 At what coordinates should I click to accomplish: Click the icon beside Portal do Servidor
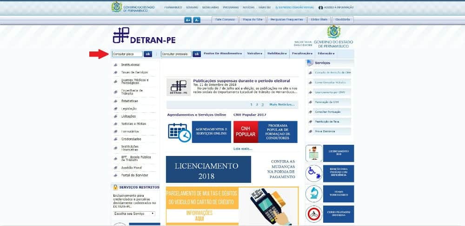coord(116,176)
